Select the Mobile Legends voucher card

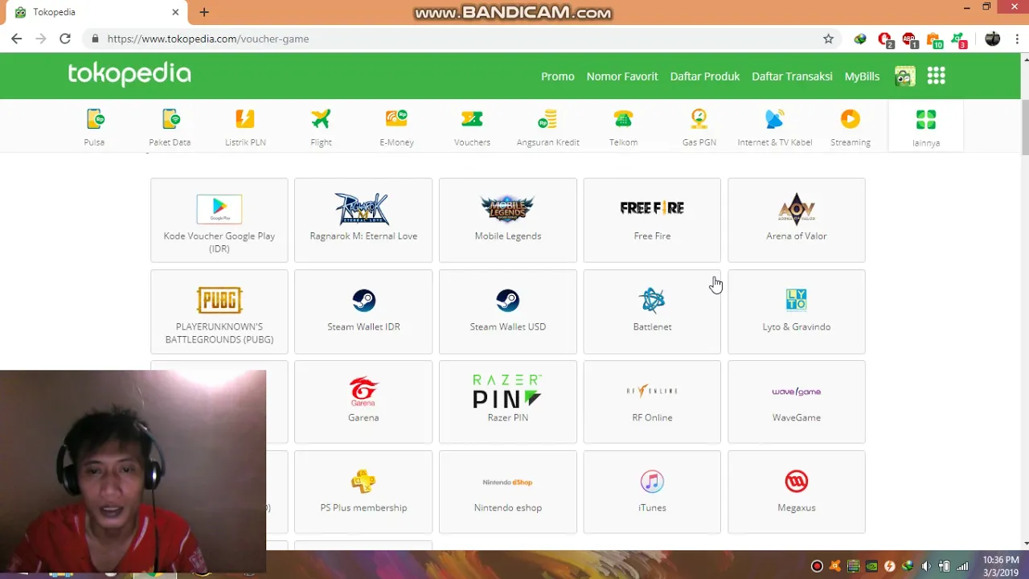508,220
